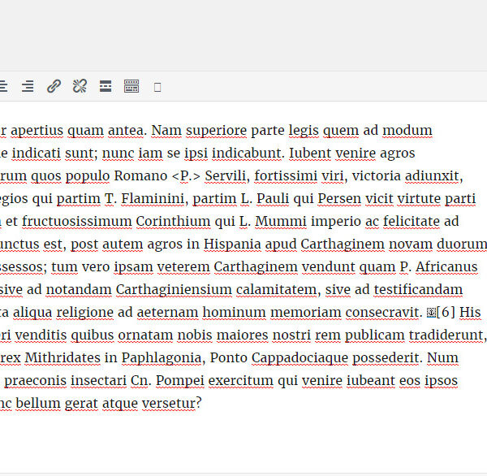
Task: Click the remove link icon
Action: point(80,86)
